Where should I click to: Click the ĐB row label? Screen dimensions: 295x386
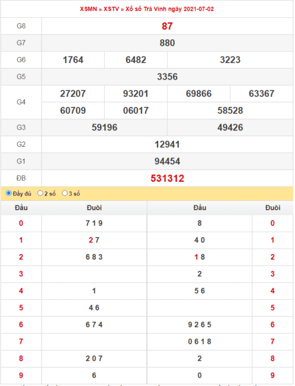[x=21, y=178]
